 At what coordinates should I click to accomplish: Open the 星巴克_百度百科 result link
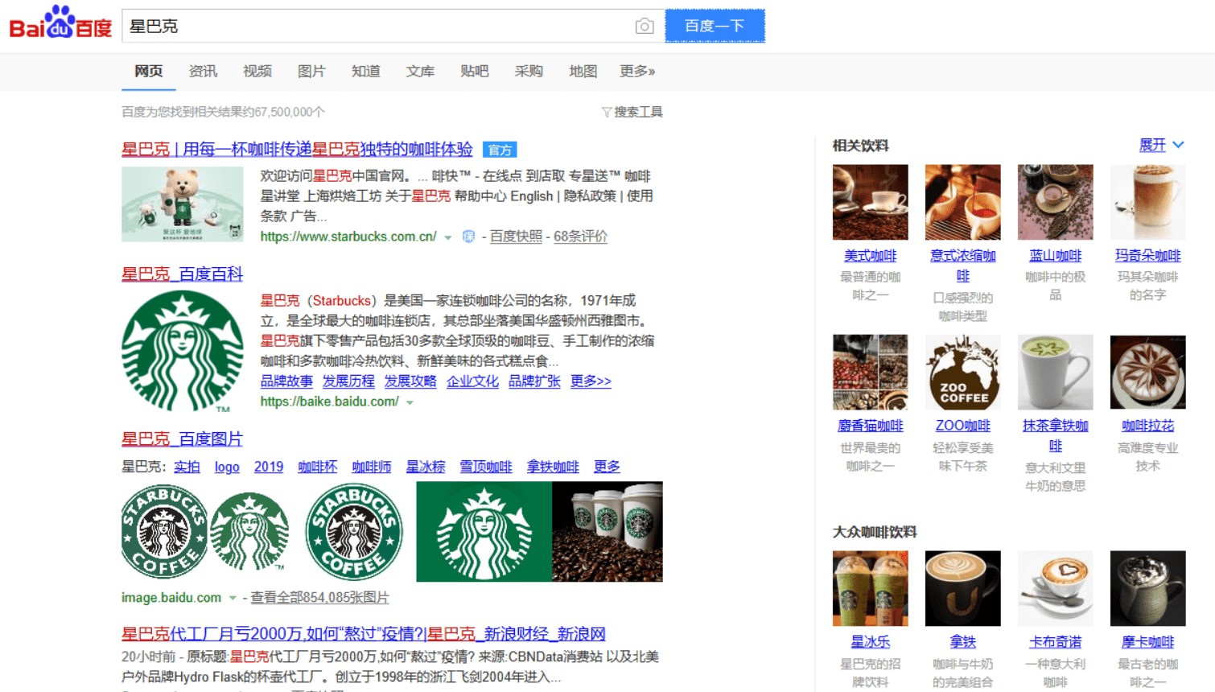pos(182,274)
